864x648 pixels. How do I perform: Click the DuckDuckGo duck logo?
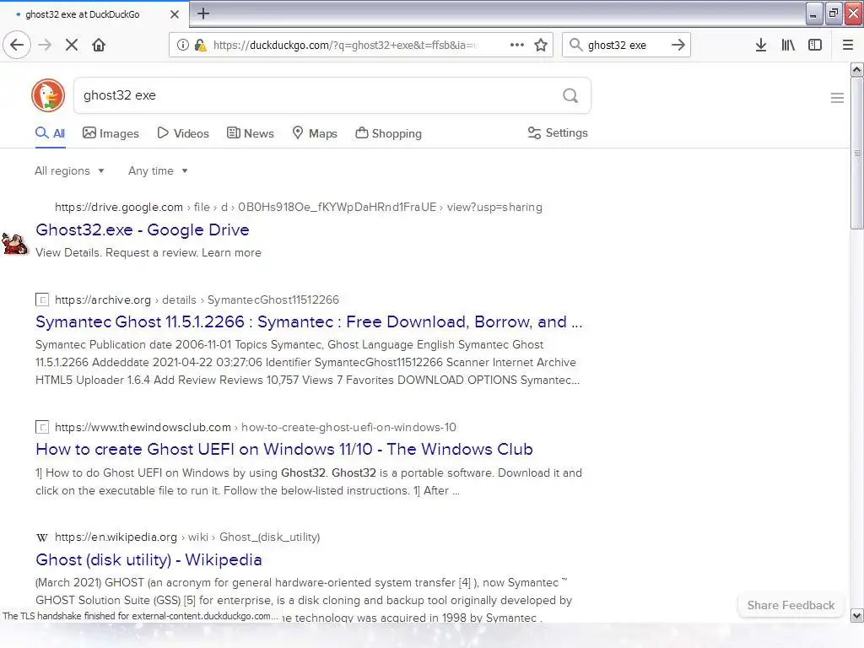click(x=48, y=95)
